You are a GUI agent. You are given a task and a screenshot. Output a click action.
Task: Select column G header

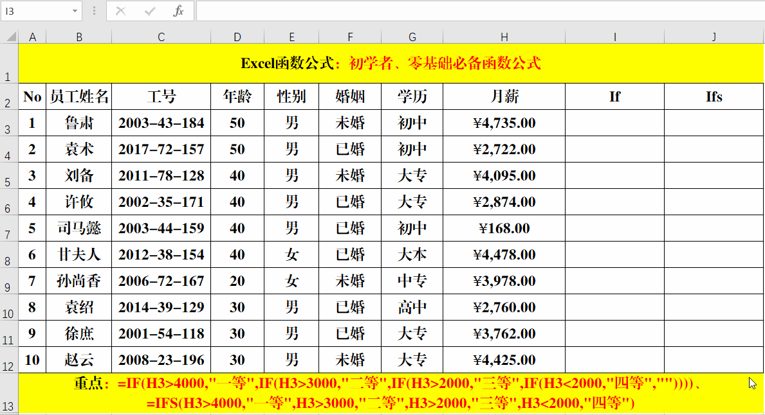pyautogui.click(x=412, y=37)
